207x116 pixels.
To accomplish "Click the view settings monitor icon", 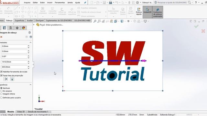I will pos(145,21).
